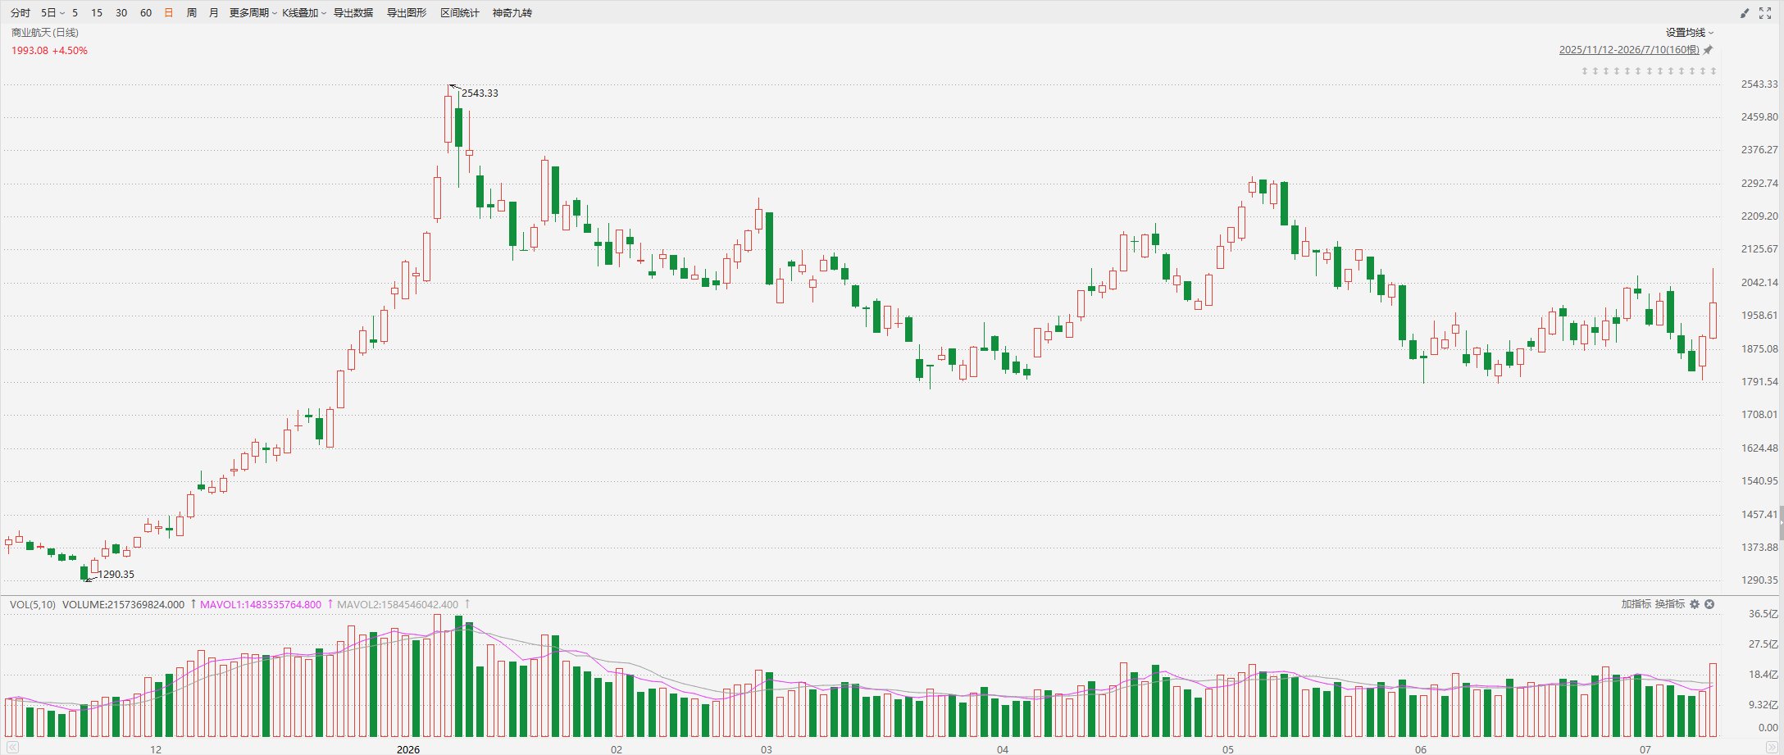Click 导出图形 export image button
Image resolution: width=1784 pixels, height=755 pixels.
click(x=407, y=13)
